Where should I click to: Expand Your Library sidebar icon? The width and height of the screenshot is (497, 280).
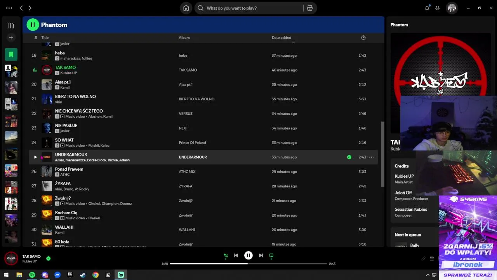pos(11,26)
